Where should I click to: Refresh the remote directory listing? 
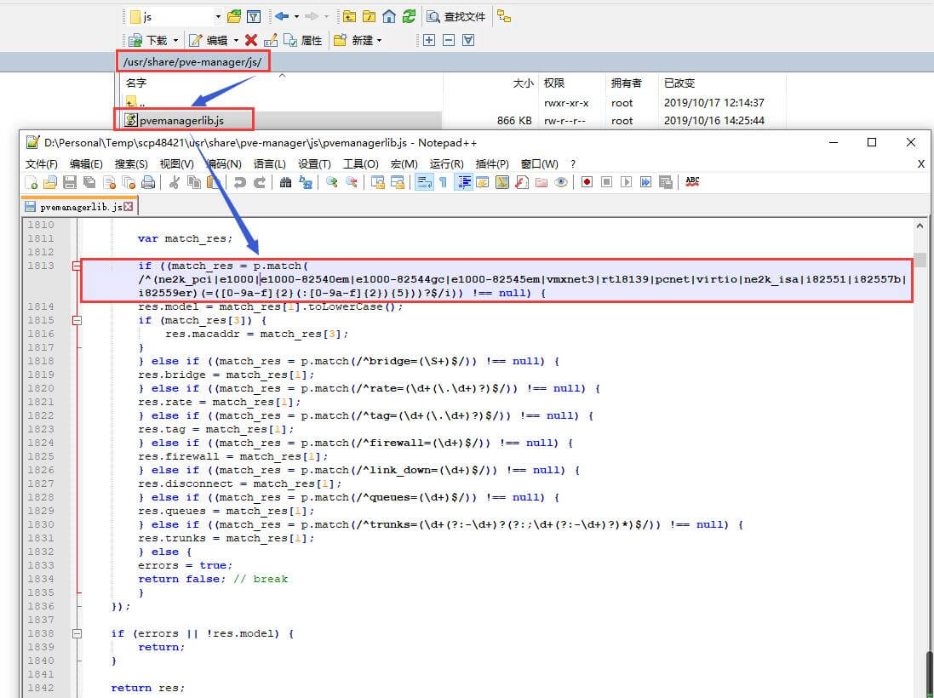click(x=409, y=16)
